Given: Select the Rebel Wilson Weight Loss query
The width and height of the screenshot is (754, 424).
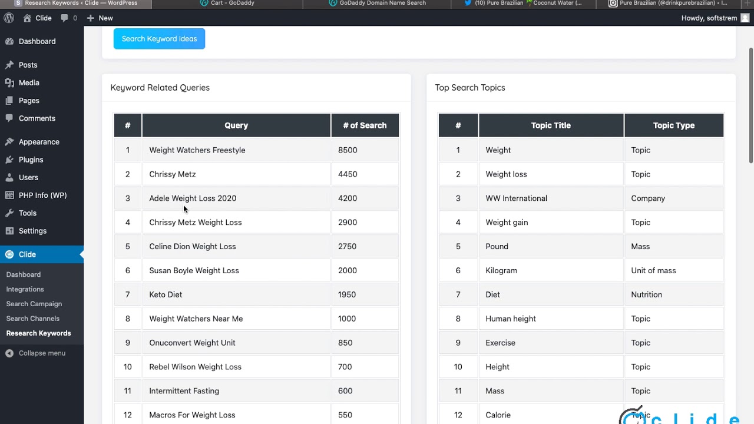Looking at the screenshot, I should coord(195,367).
